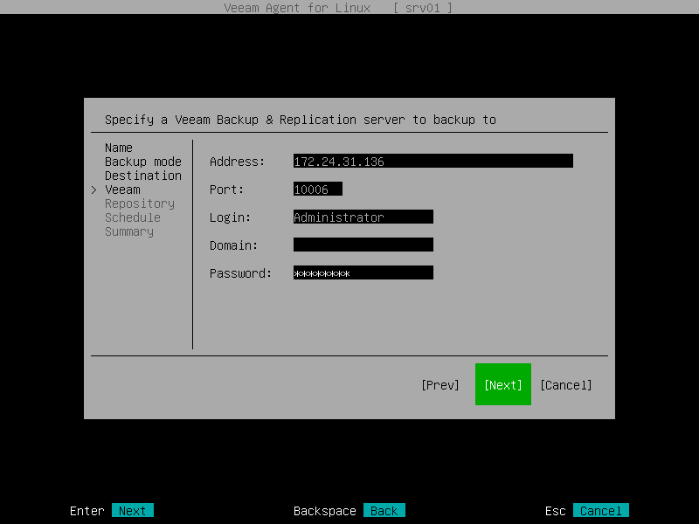Open the Backup mode step
Viewport: 699px width, 524px height.
[x=142, y=162]
